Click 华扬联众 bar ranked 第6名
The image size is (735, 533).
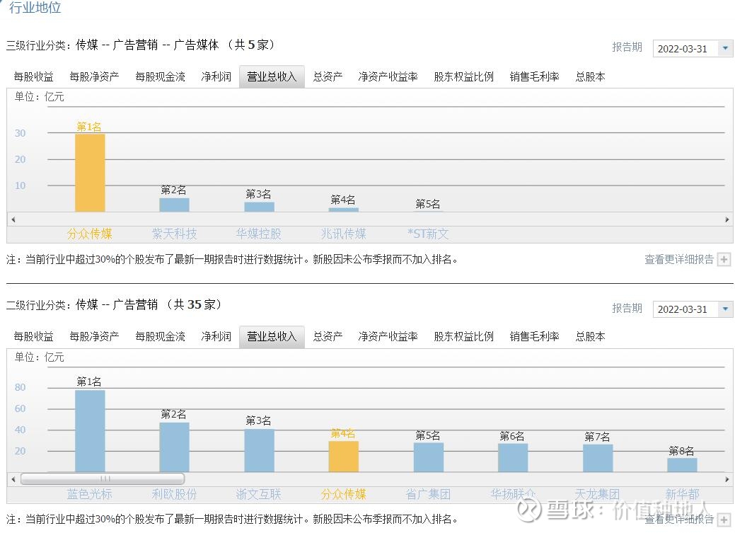point(513,457)
